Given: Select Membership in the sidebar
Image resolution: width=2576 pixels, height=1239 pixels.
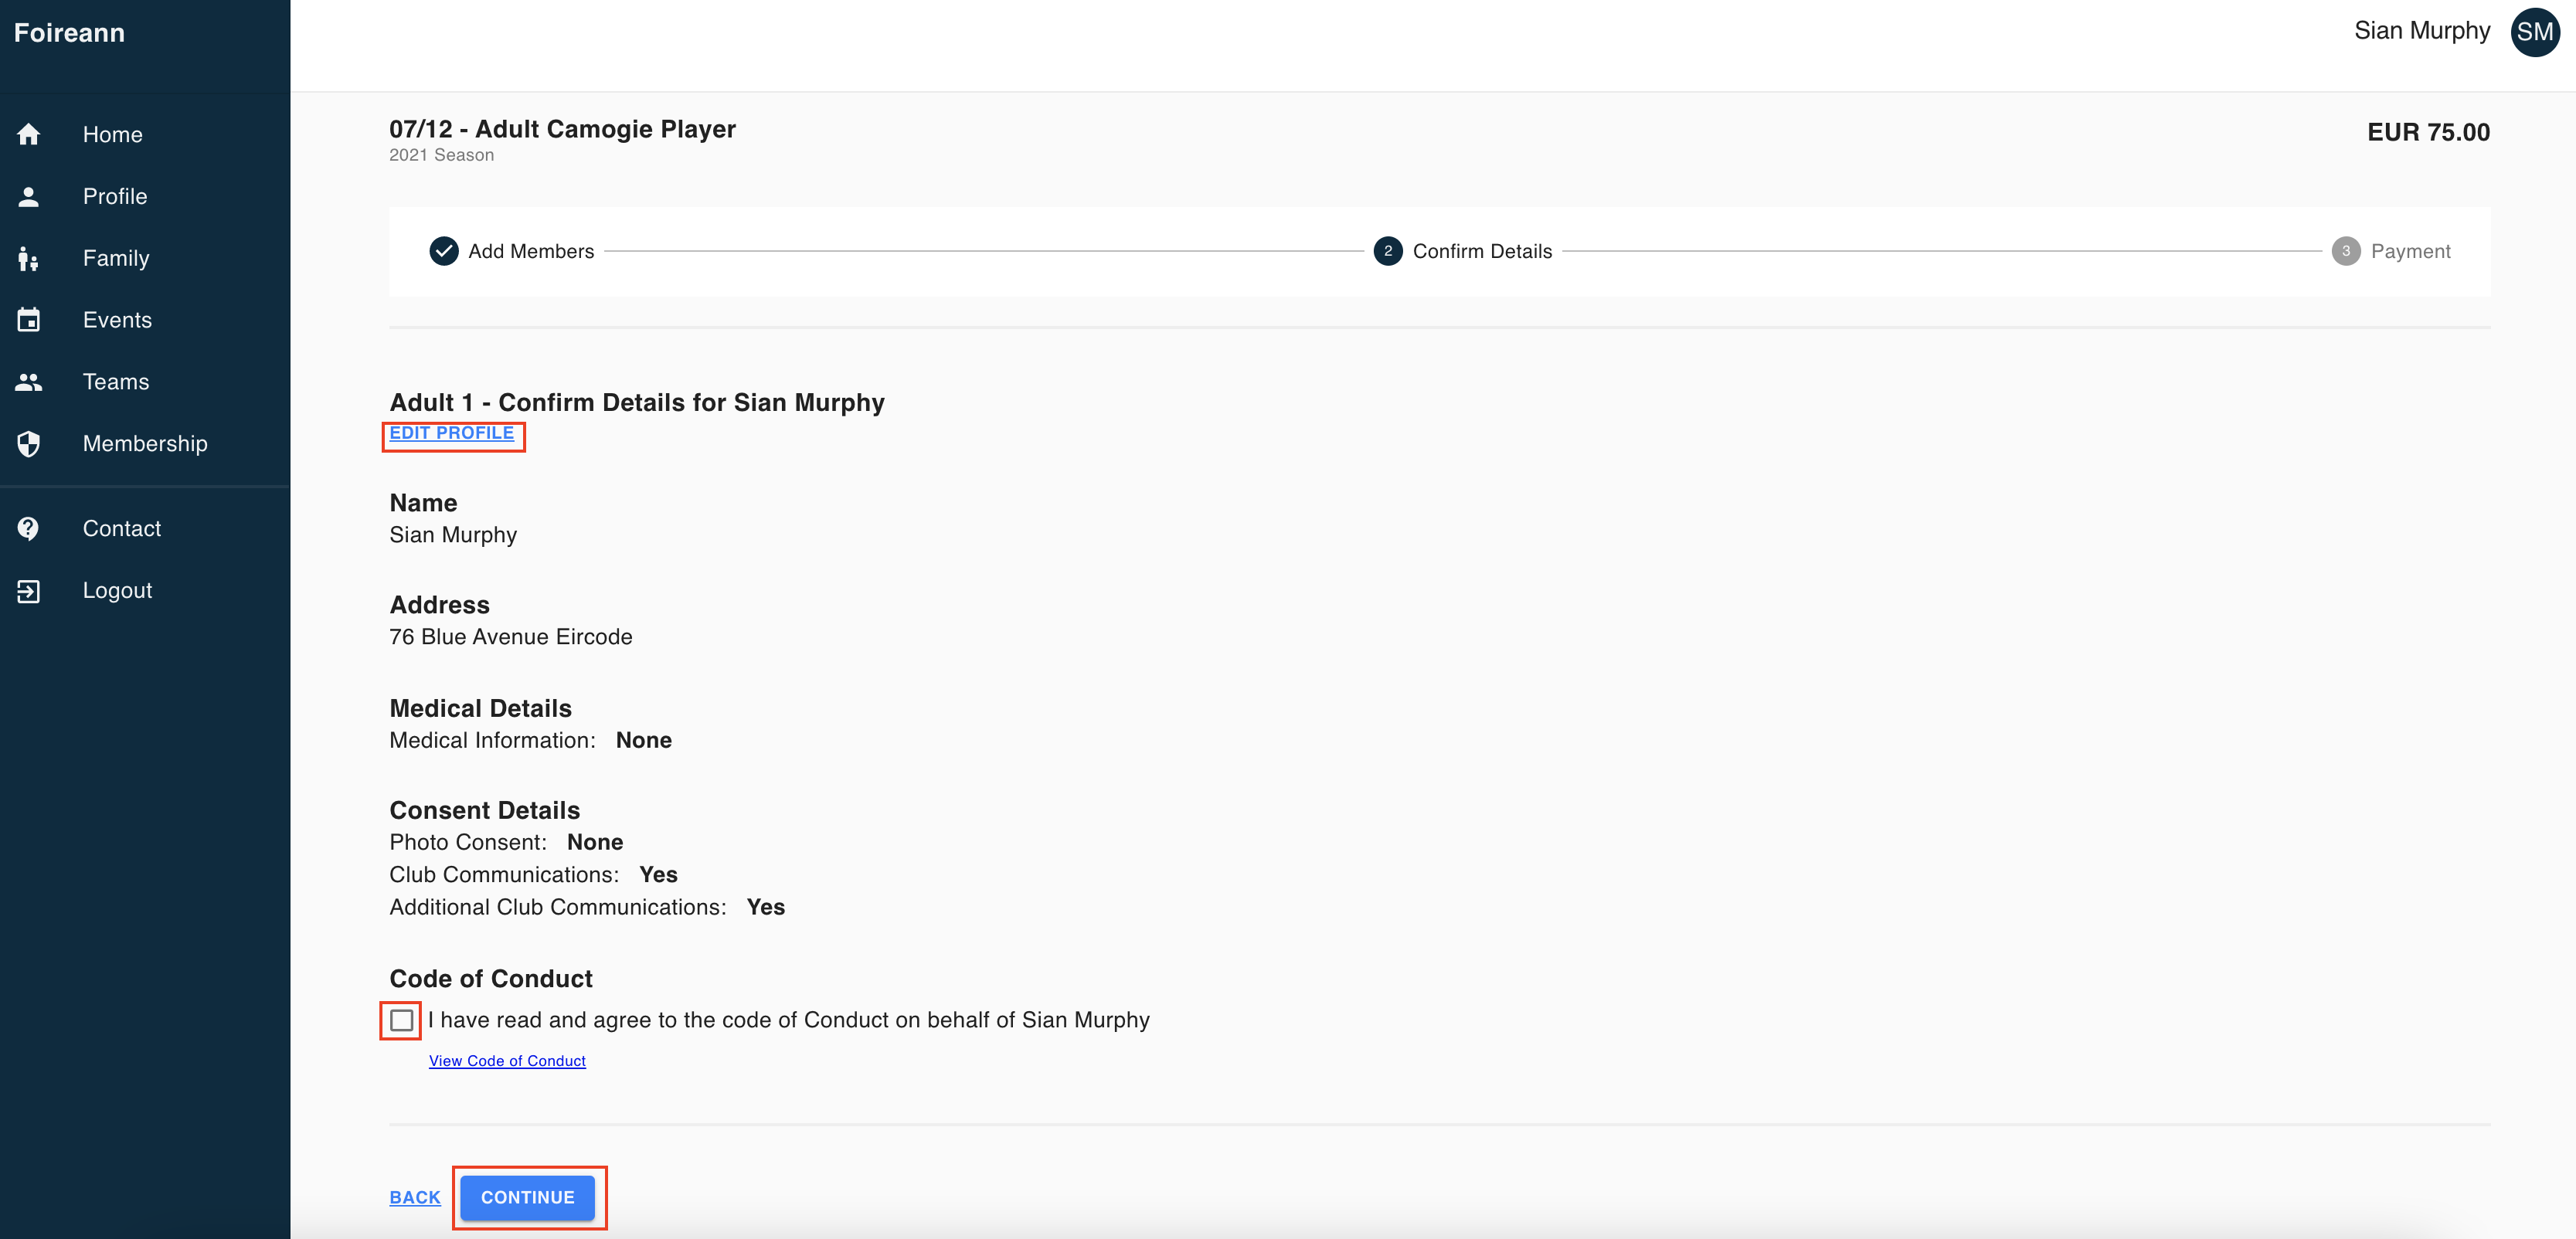Looking at the screenshot, I should [x=145, y=443].
